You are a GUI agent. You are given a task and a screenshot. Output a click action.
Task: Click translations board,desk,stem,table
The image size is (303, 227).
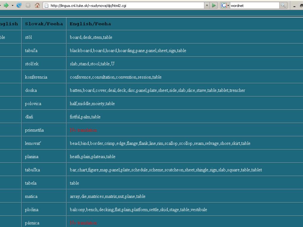[x=91, y=37]
